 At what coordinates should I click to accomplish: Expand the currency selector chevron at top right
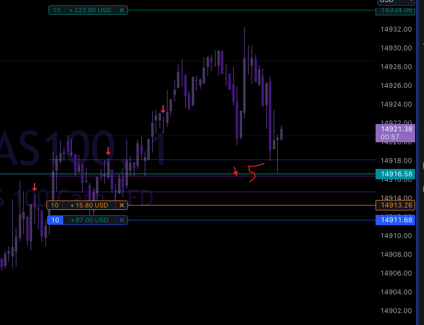[x=411, y=1]
